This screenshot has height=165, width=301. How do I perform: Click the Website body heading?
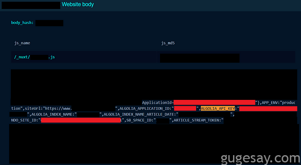(x=78, y=4)
